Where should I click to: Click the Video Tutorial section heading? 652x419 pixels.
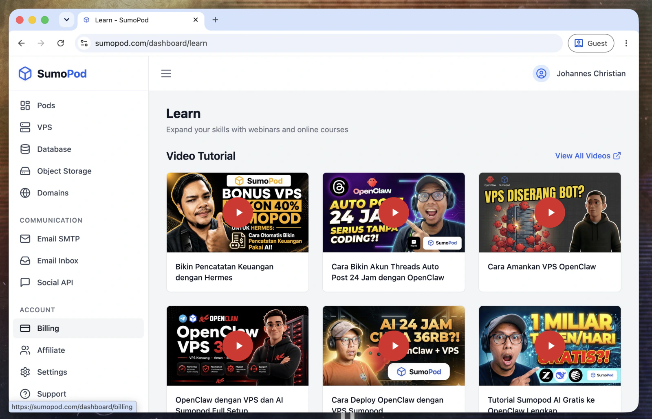coord(201,156)
